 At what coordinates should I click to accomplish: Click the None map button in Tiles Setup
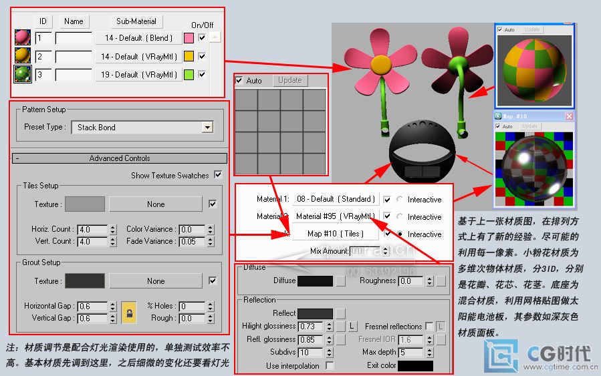click(156, 204)
